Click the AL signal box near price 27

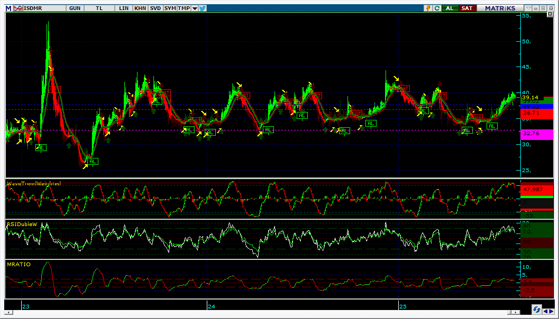tap(93, 161)
